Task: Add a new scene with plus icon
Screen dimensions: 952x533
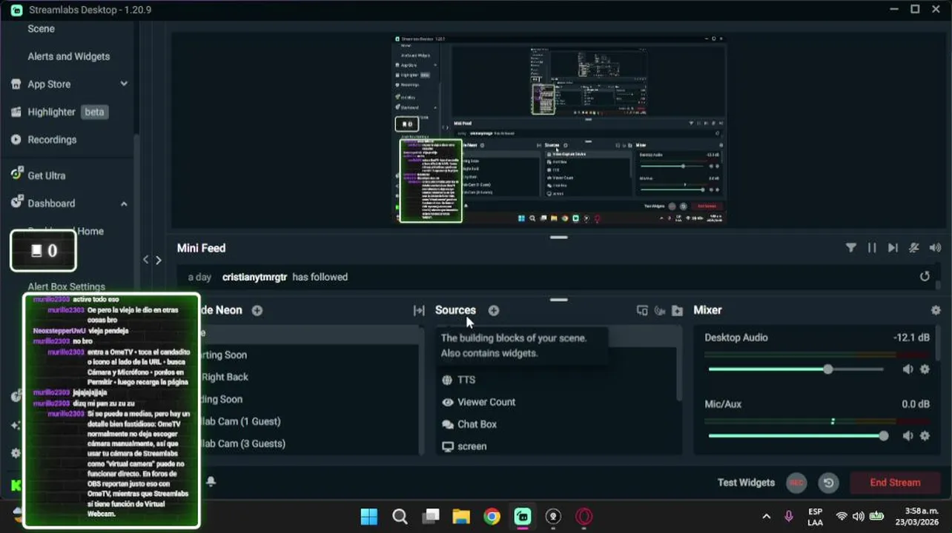Action: click(x=257, y=310)
